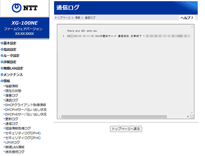
Task: Click トップページ in the breadcrumb
Action: click(x=63, y=18)
